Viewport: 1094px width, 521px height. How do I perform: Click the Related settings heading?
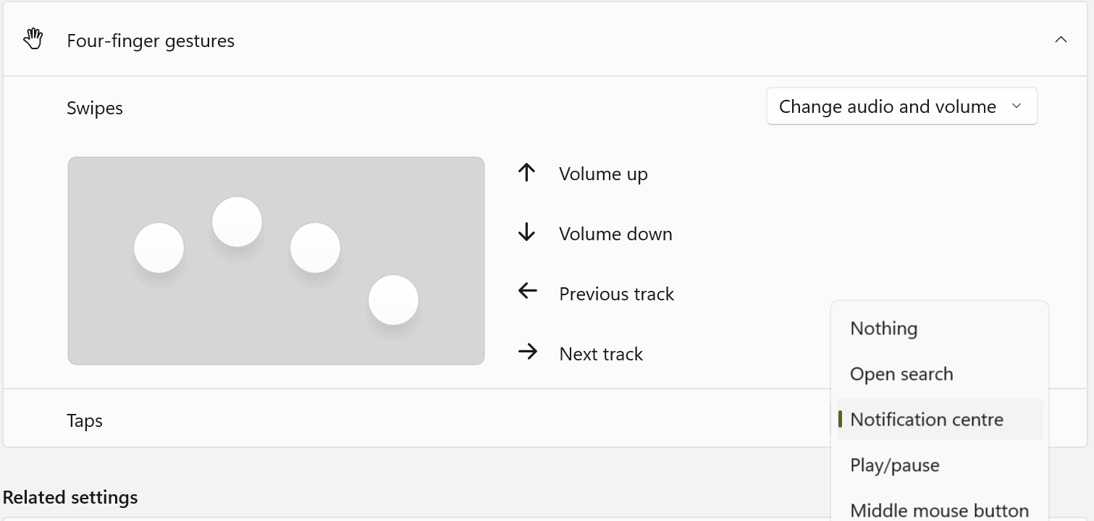click(70, 497)
